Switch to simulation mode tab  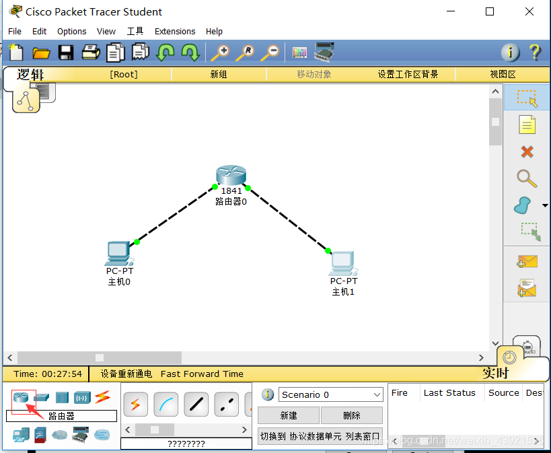point(527,345)
